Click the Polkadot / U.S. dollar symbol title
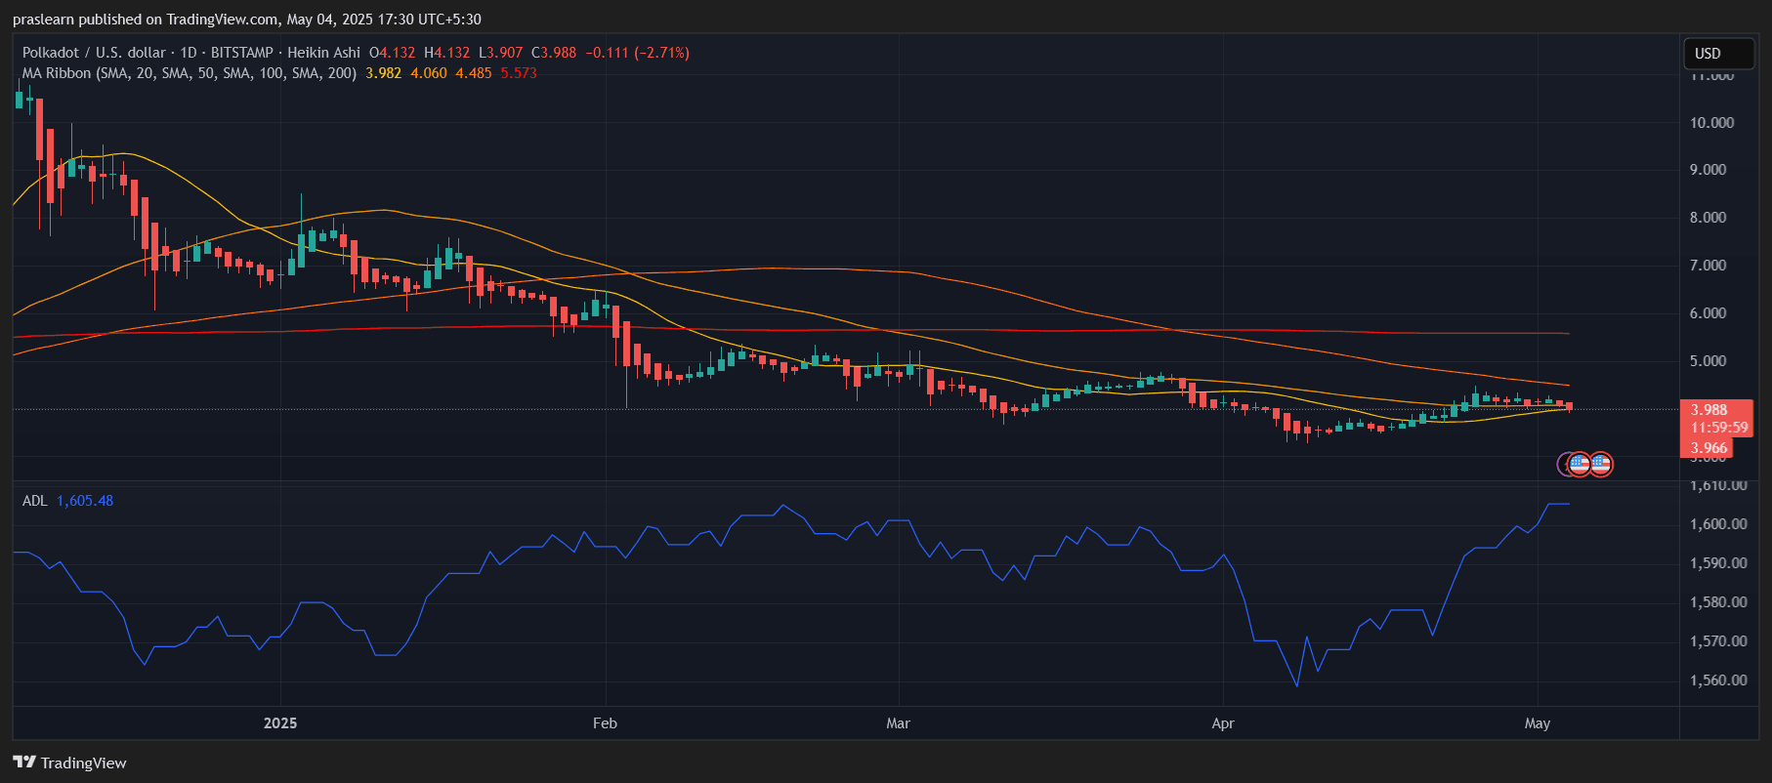1772x783 pixels. pos(94,53)
